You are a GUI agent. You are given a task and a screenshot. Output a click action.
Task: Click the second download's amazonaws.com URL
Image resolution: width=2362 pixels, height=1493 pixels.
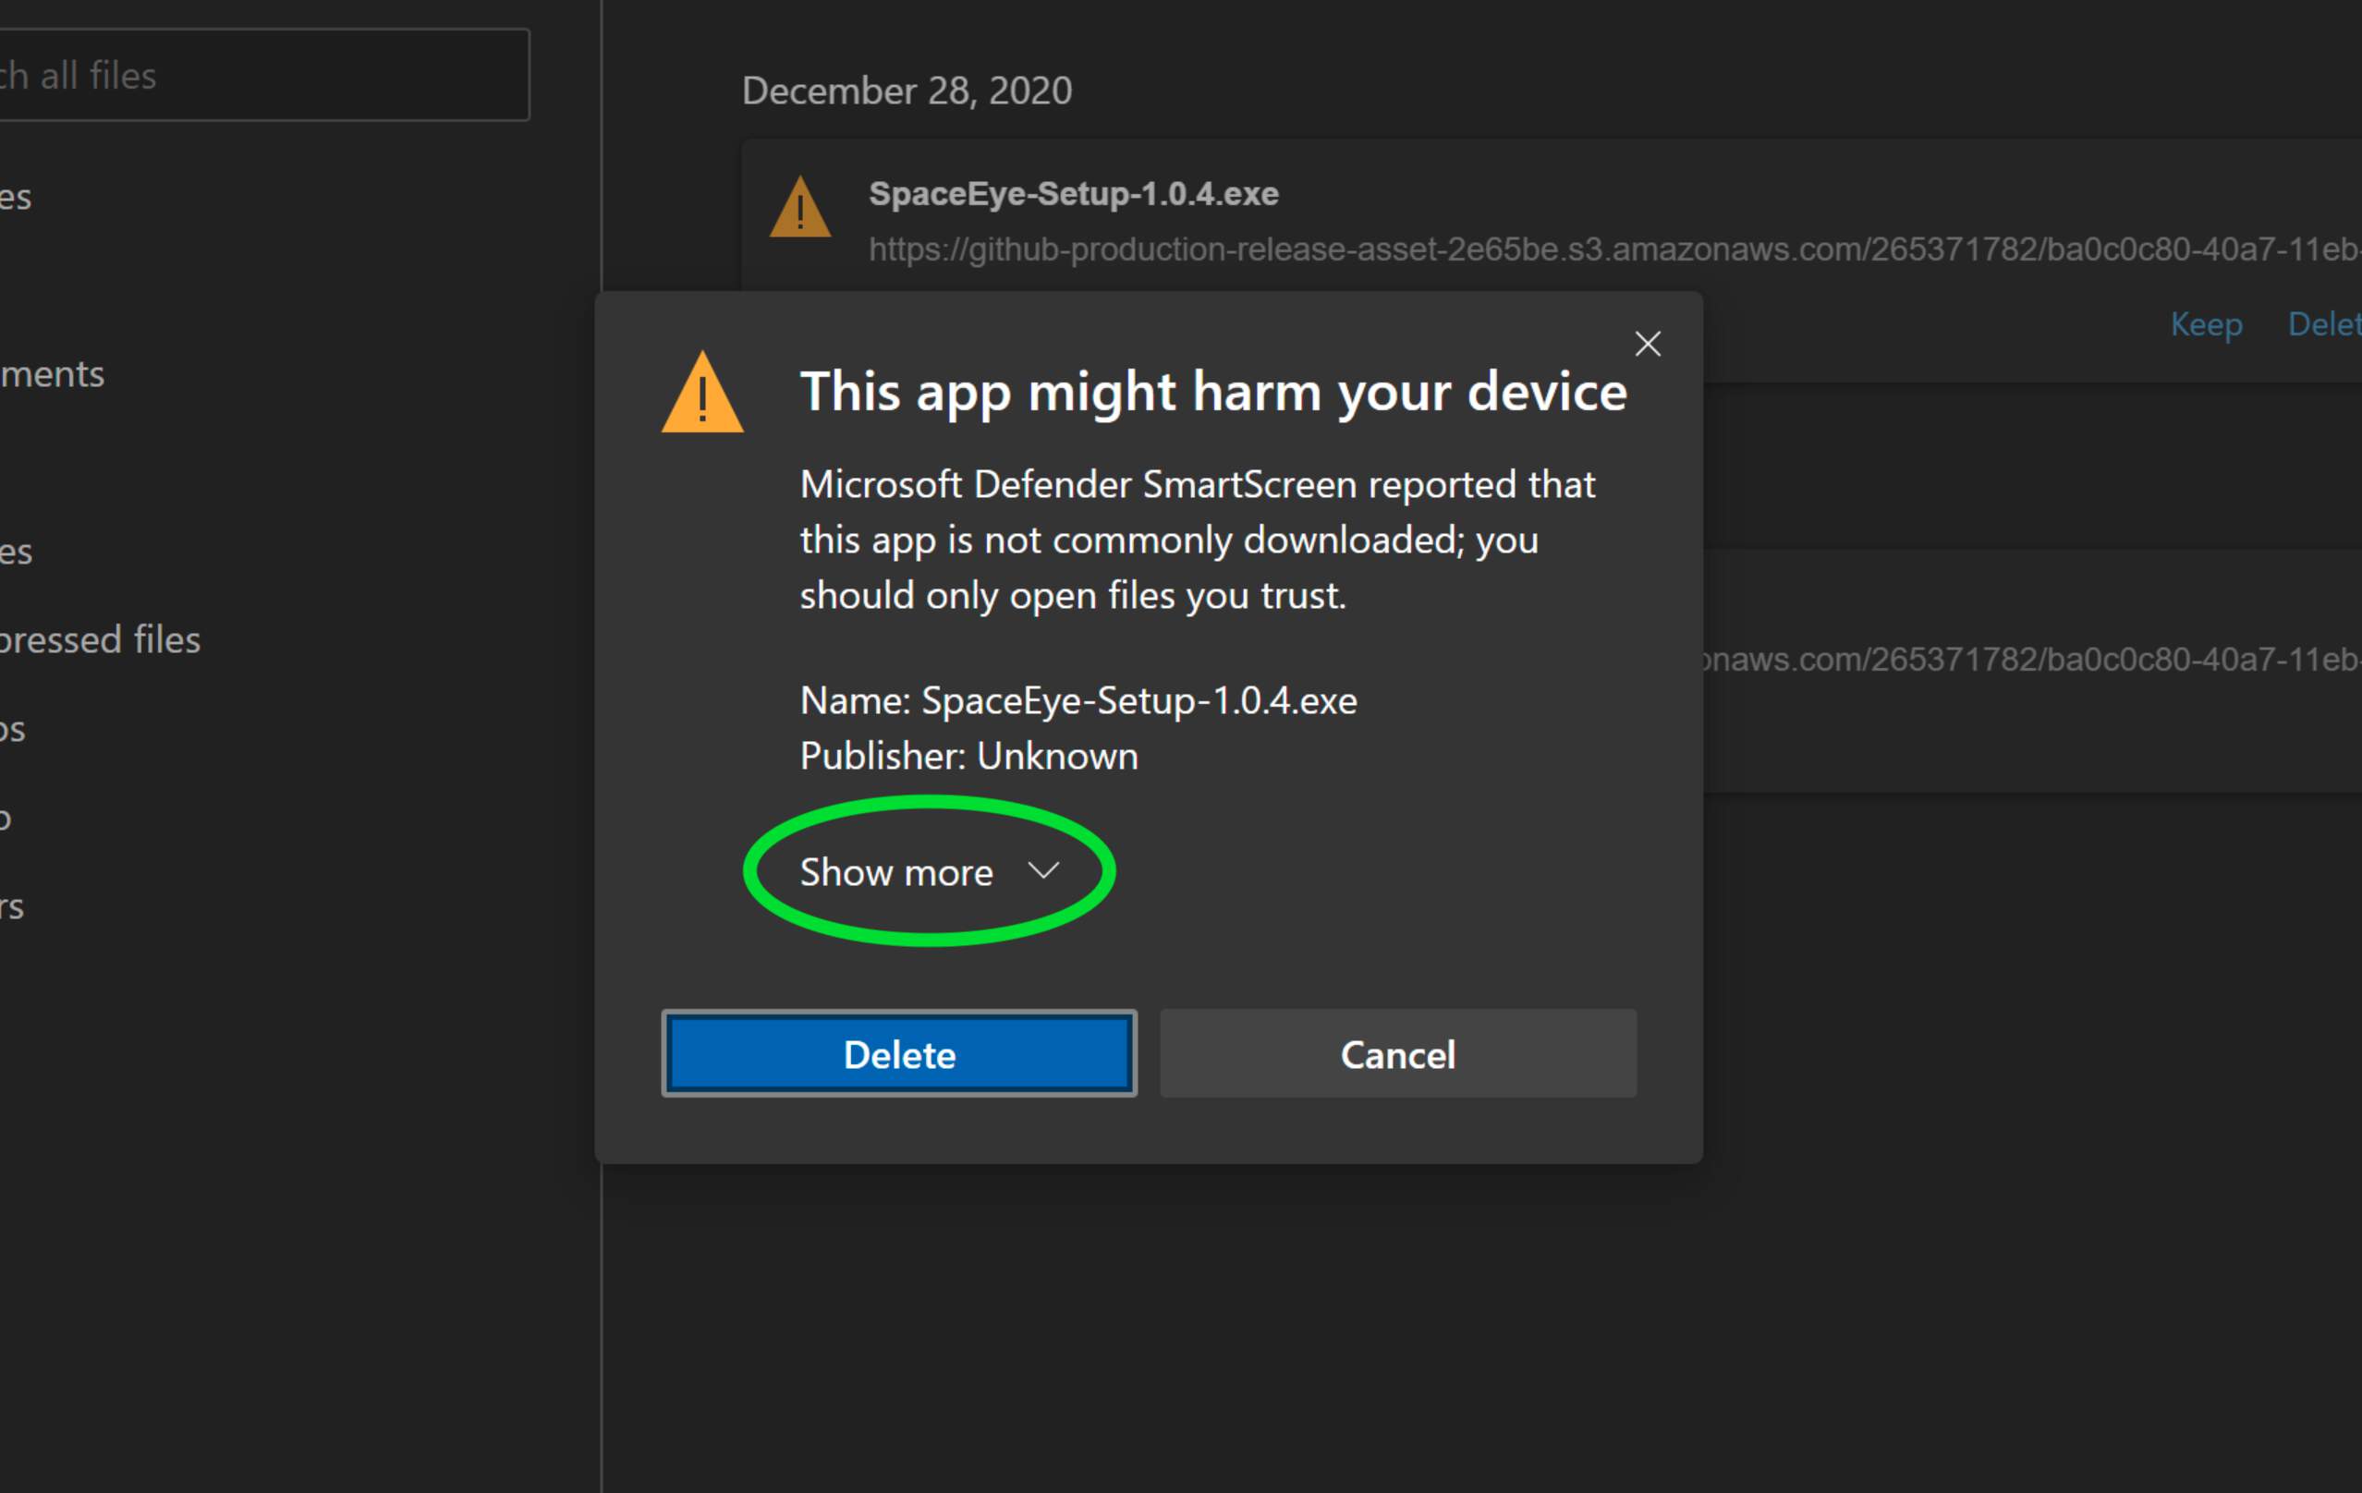2032,660
